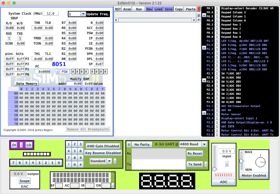This screenshot has height=194, width=280.
Task: Click the PSW info i button
Action: [57, 72]
